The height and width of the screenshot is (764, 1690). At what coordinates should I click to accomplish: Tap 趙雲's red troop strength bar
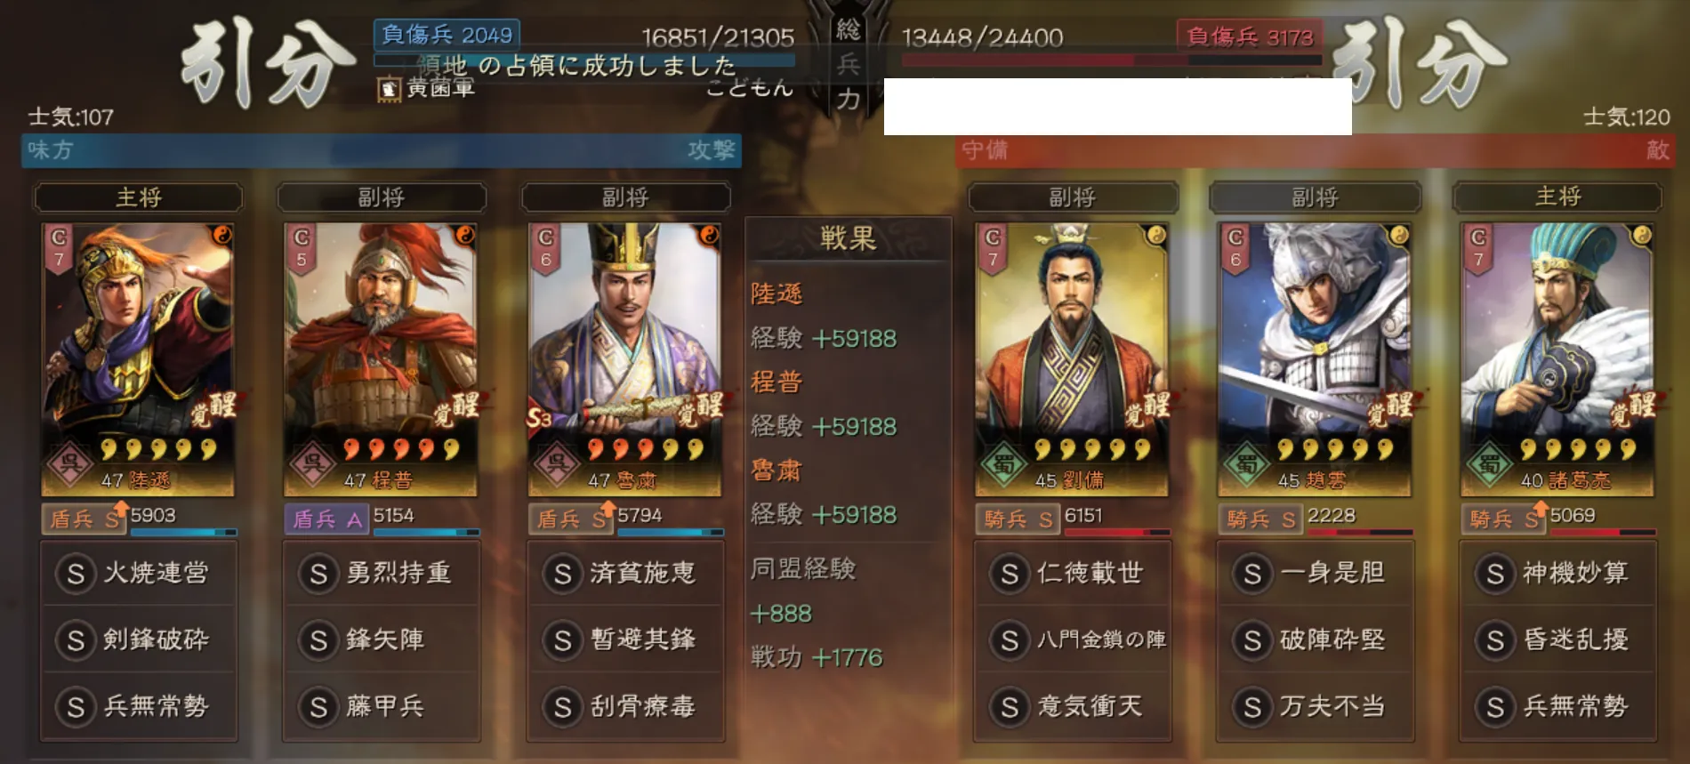click(x=1360, y=532)
